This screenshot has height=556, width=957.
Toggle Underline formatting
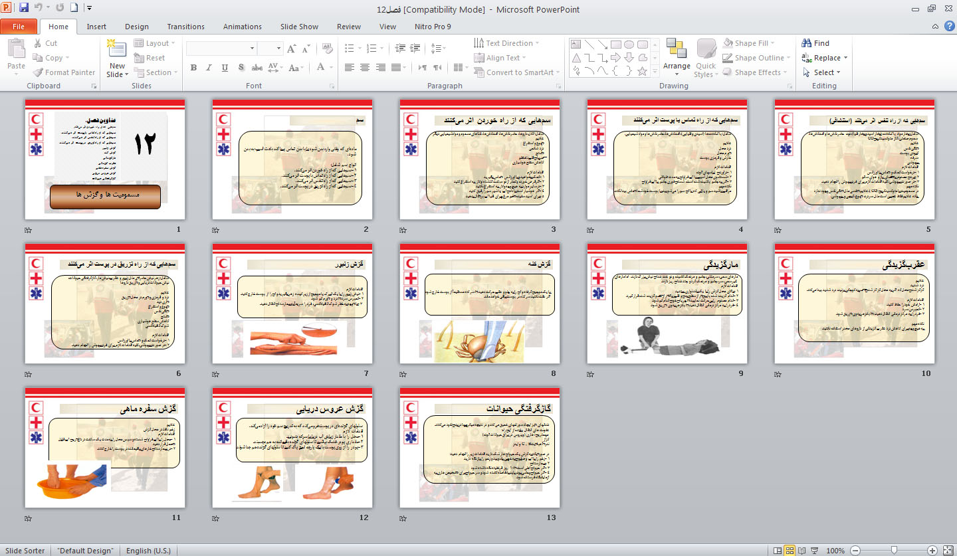pos(225,68)
